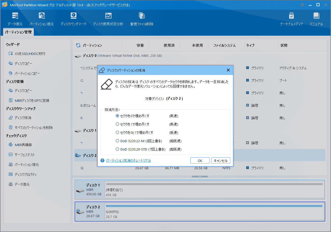The height and width of the screenshot is (232, 331).
Task: Click the 86.71 MB used value
Action: coord(172,168)
